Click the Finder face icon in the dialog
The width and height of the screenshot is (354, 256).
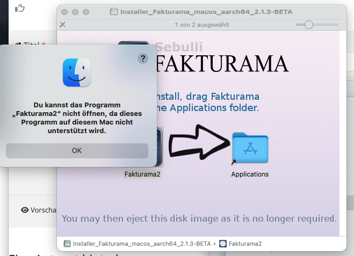(77, 72)
